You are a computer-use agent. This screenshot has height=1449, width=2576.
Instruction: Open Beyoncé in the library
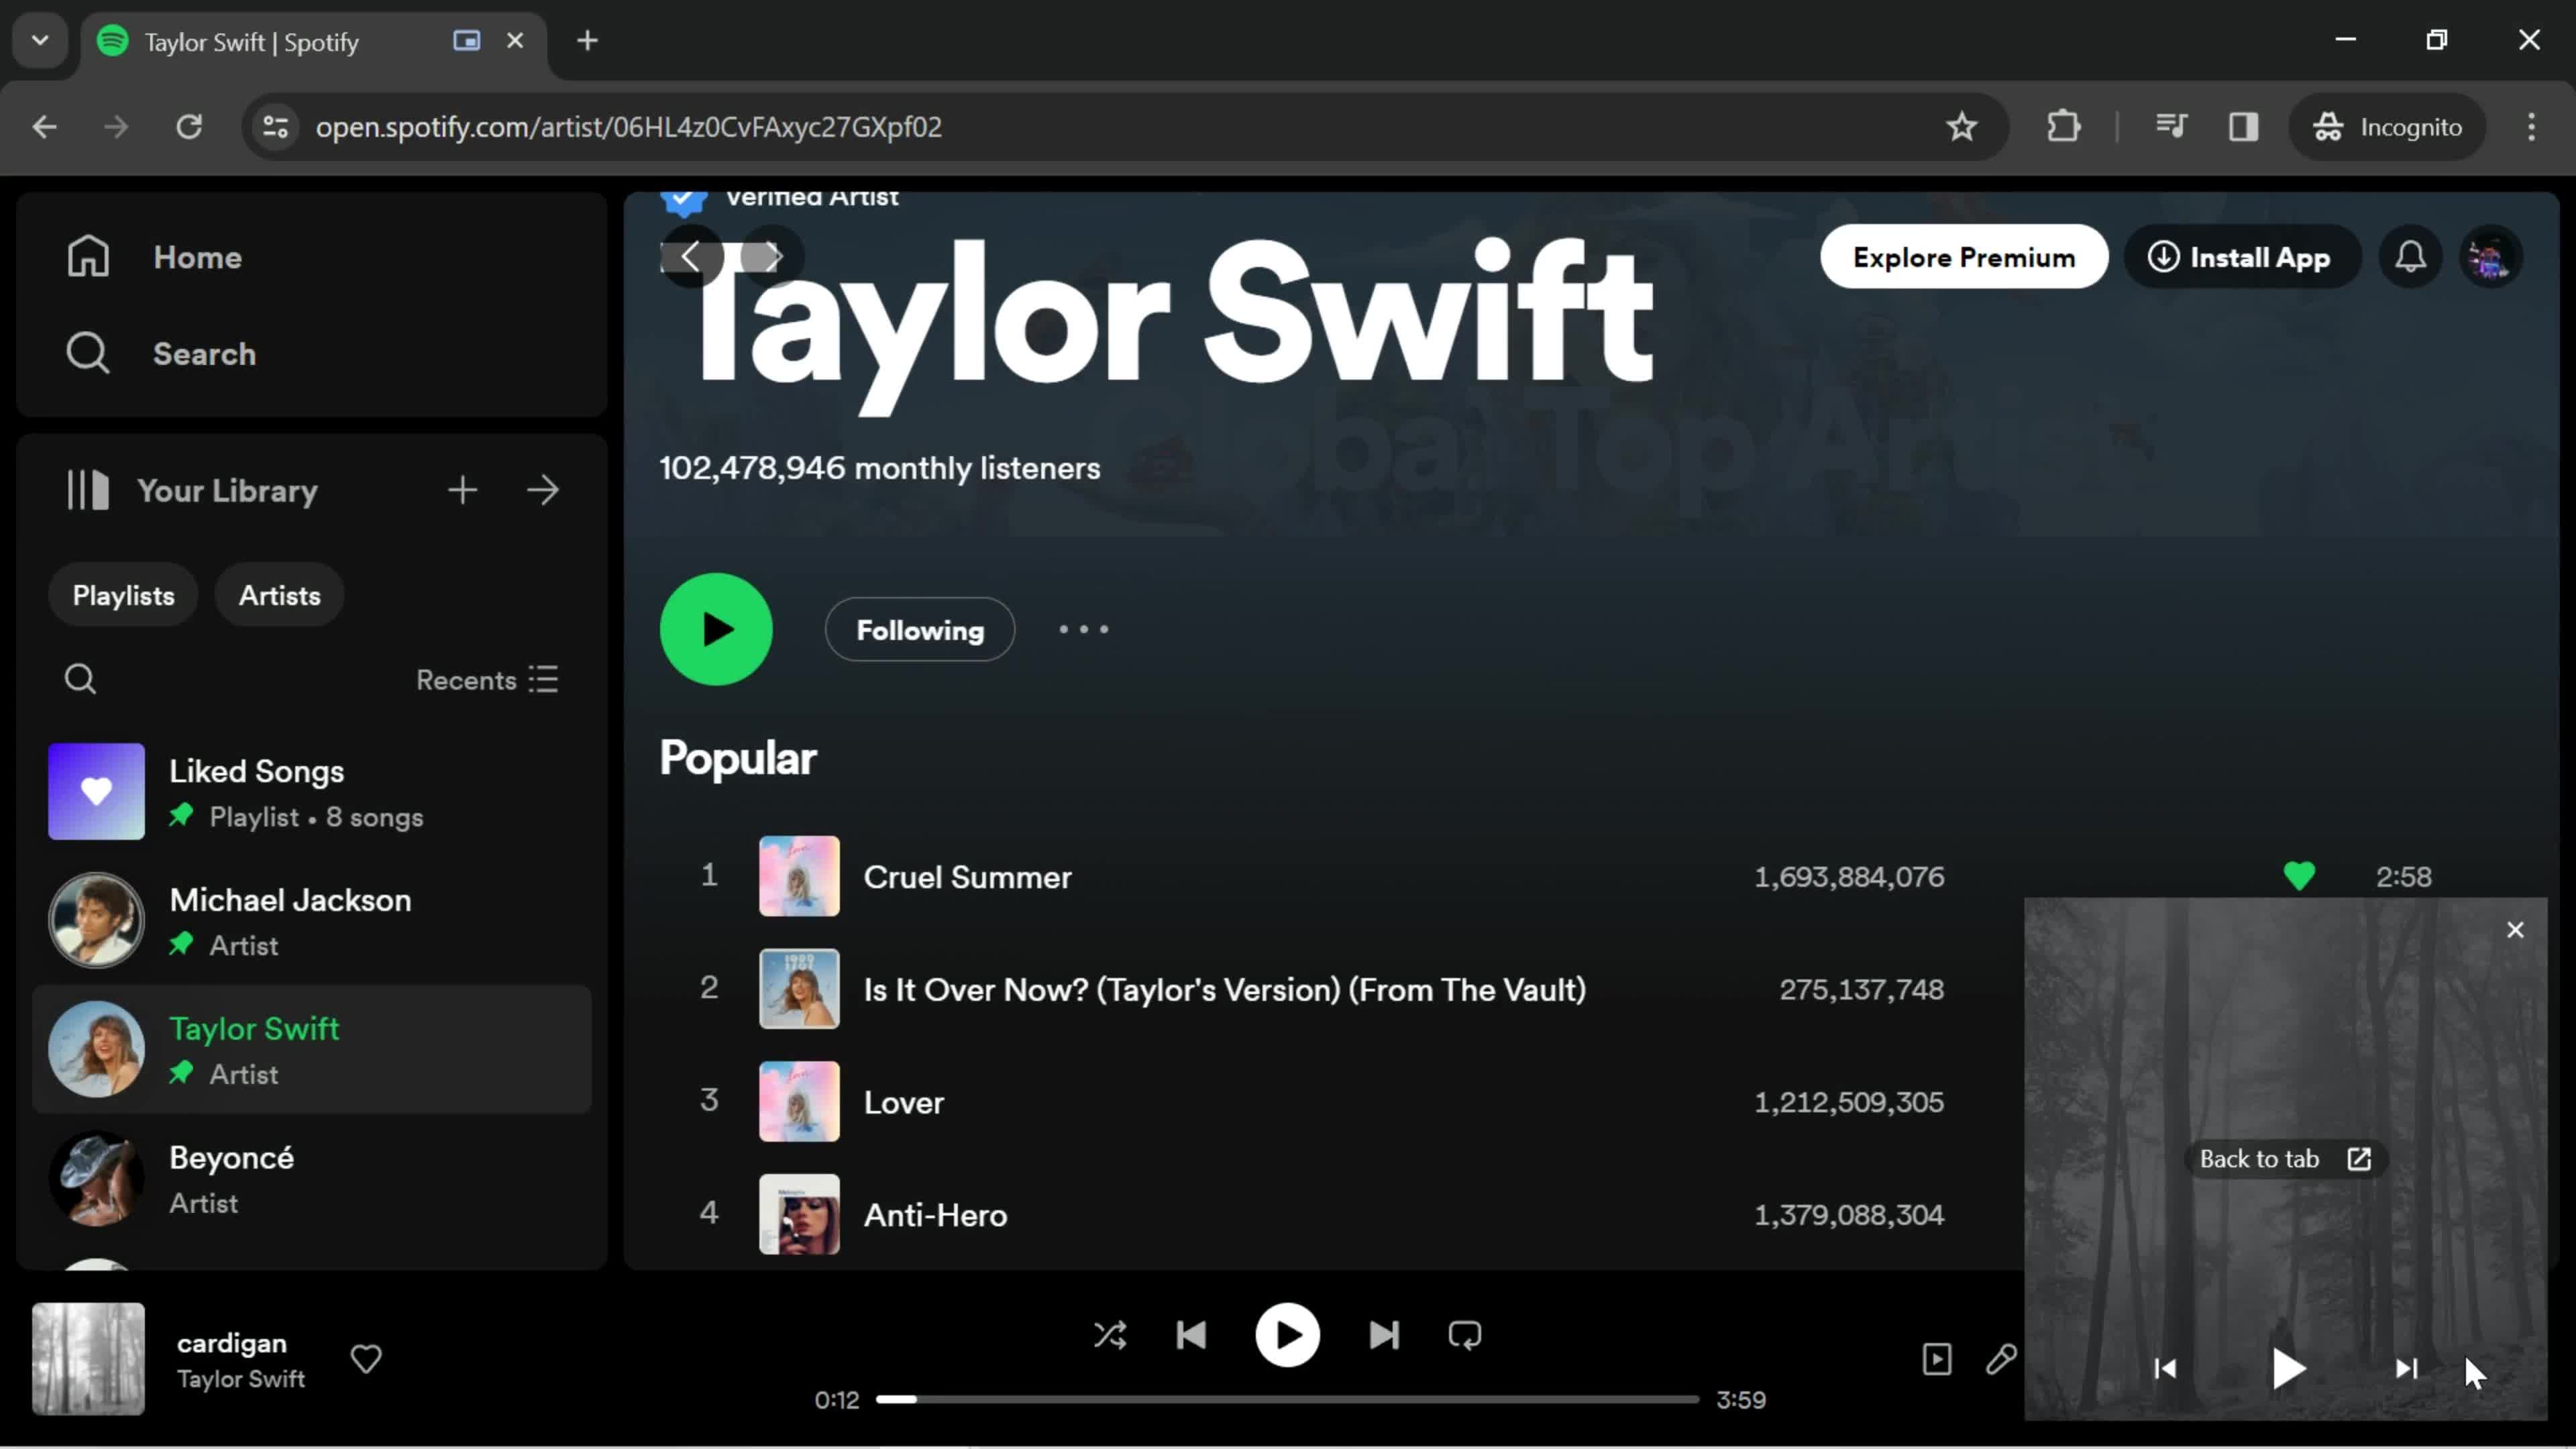tap(311, 1178)
